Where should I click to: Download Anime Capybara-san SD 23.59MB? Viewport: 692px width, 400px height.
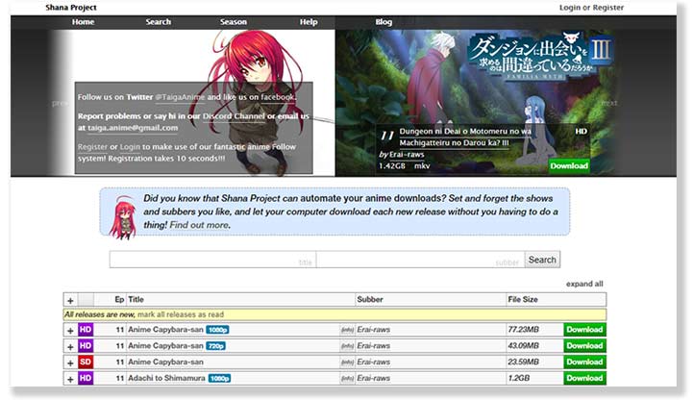pos(584,362)
